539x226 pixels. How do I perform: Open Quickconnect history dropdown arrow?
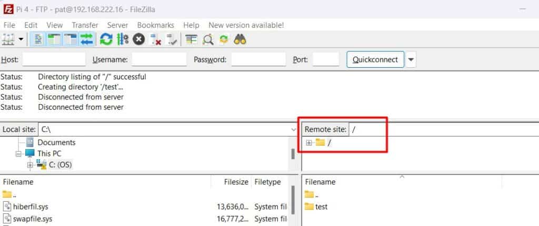[x=411, y=59]
